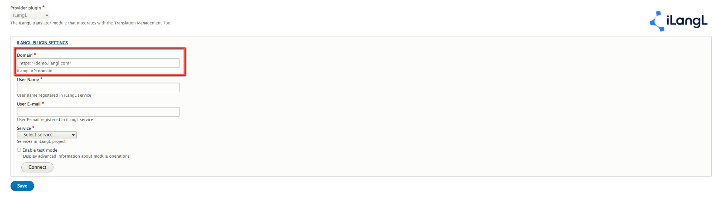The image size is (722, 197).
Task: Click into the User Name field
Action: pos(98,88)
